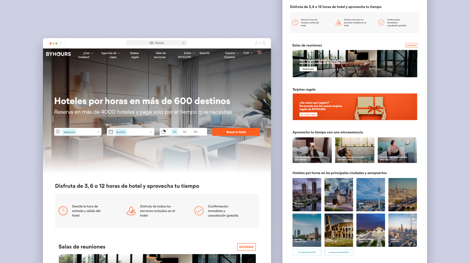Click the browser share icon

point(256,43)
